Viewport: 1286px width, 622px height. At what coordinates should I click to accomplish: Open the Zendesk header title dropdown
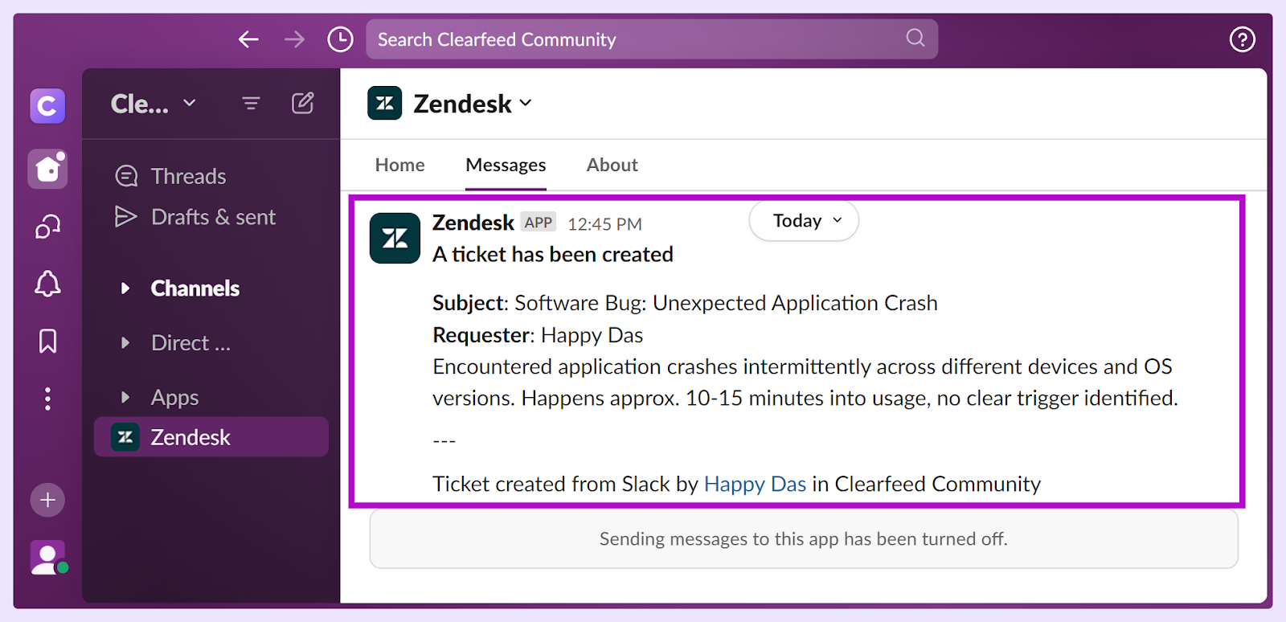473,104
